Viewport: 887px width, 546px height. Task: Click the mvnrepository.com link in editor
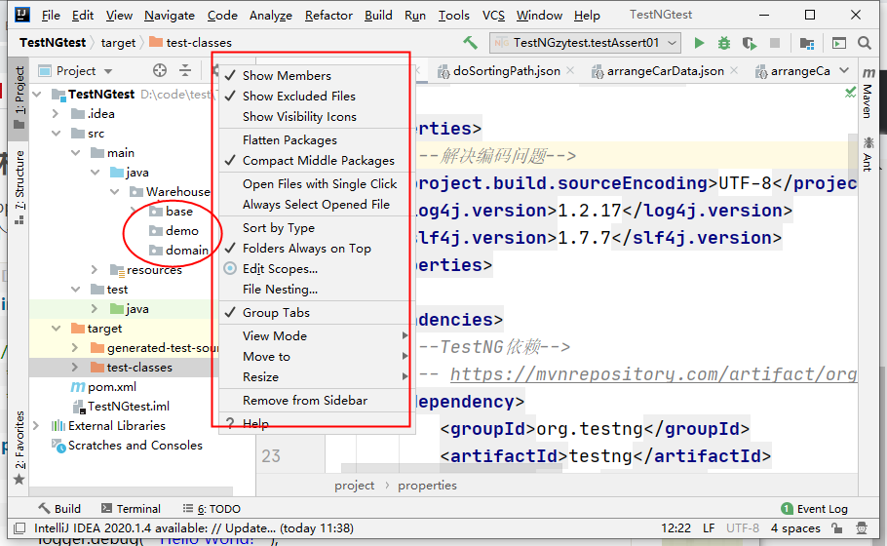click(653, 374)
